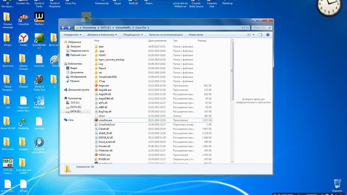Select the SYS (C:) drive

(x=75, y=103)
